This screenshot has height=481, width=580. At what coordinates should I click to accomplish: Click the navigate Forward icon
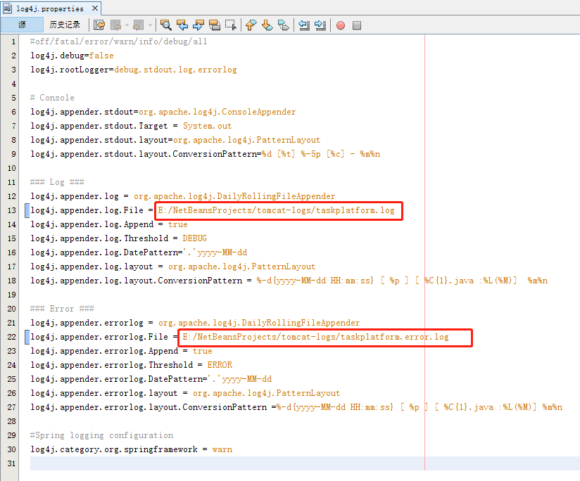[x=139, y=25]
